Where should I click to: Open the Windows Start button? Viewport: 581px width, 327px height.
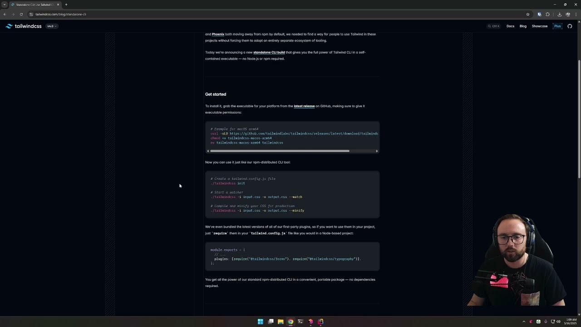261,322
